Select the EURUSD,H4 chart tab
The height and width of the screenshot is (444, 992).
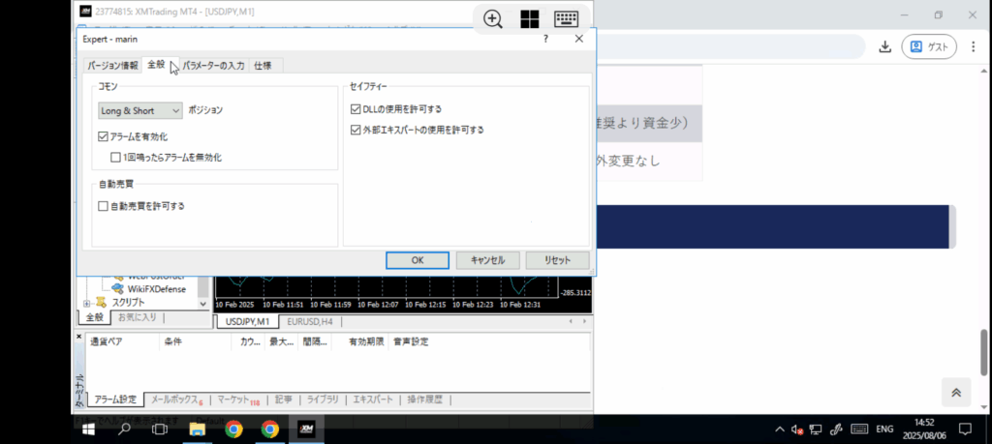click(312, 321)
